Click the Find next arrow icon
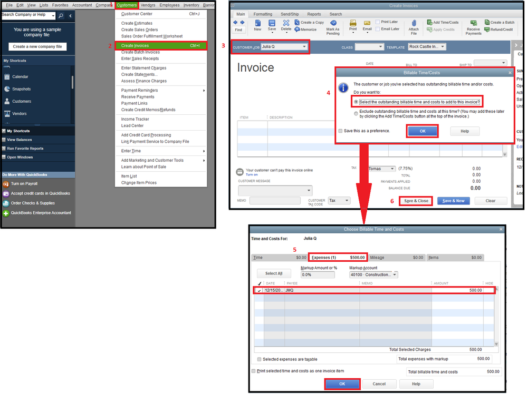Screen dimensions: 527x394 tap(242, 23)
